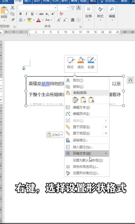Click the Paste clipboard icon in ribbon
This screenshot has width=135, height=224.
pos(4,10)
